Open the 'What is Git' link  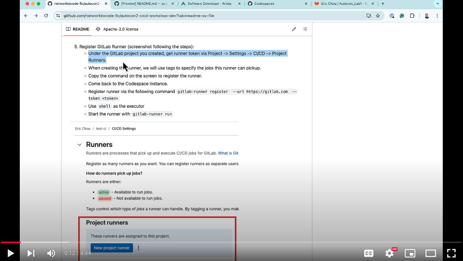228,153
